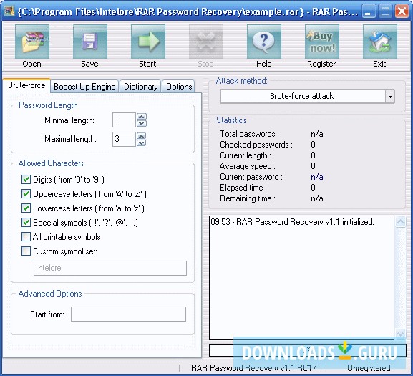
Task: Enable the Custom symbol set checkbox
Action: pyautogui.click(x=26, y=251)
